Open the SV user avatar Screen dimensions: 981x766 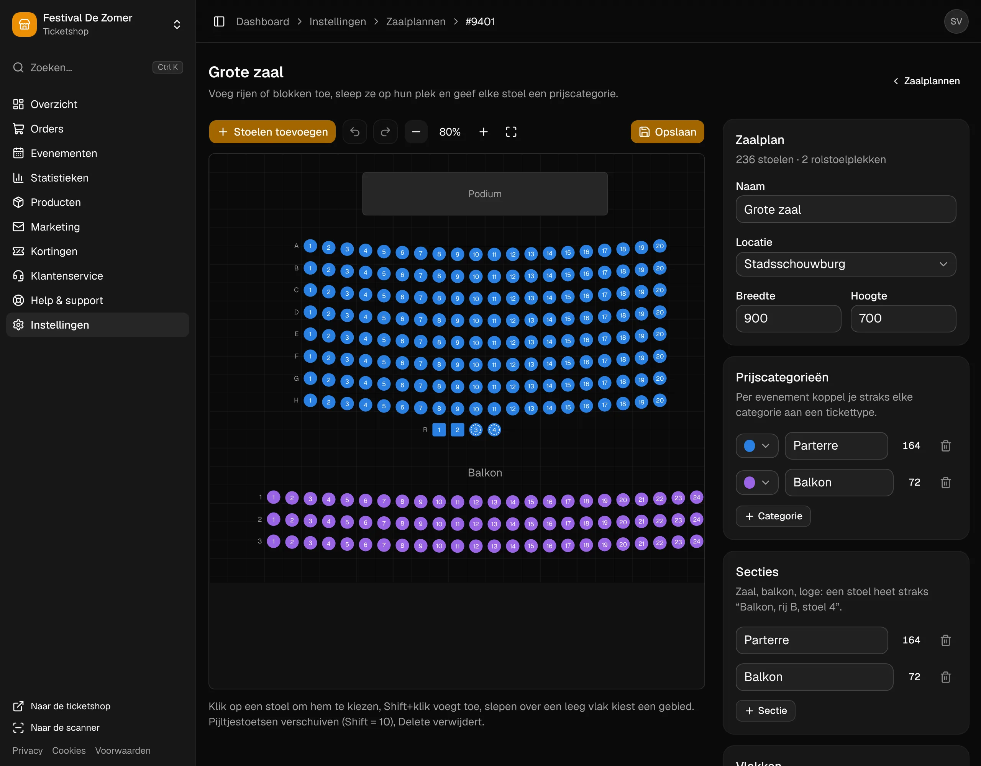[956, 21]
